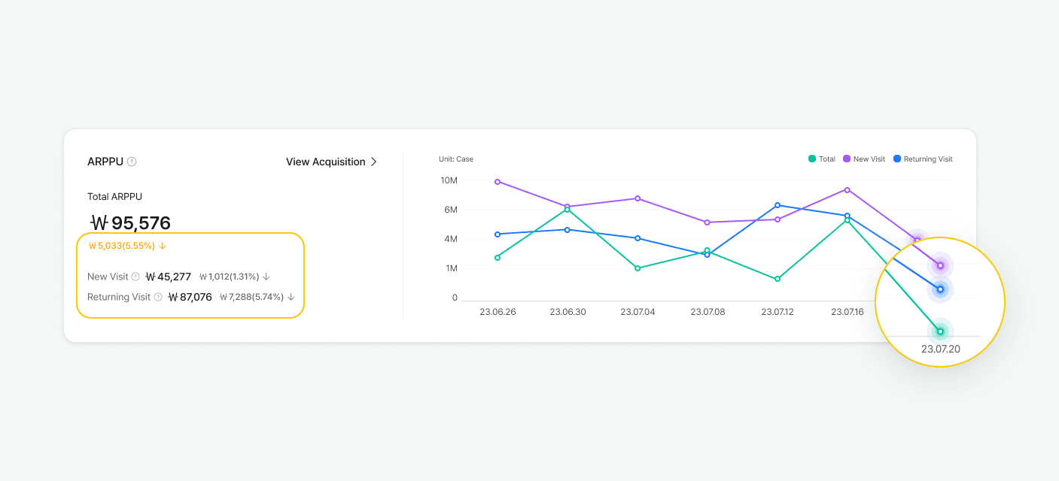Click the Returning Visit help icon
This screenshot has height=481, width=1059.
pyautogui.click(x=158, y=297)
